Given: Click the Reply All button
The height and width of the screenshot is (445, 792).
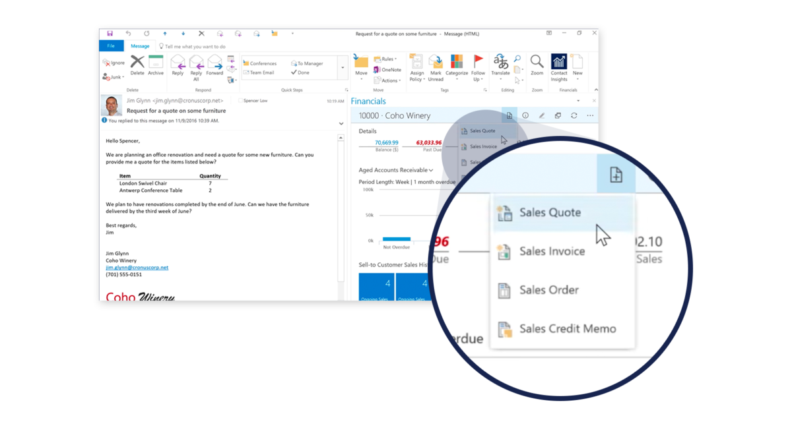Looking at the screenshot, I should (x=196, y=66).
